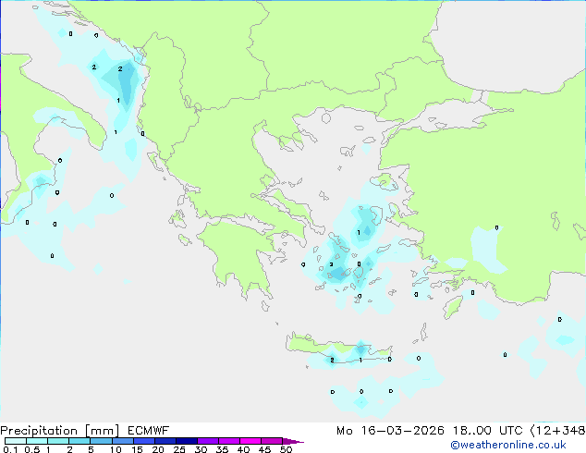Click the 'ECMWF' model label
The width and height of the screenshot is (586, 453).
pyautogui.click(x=149, y=431)
